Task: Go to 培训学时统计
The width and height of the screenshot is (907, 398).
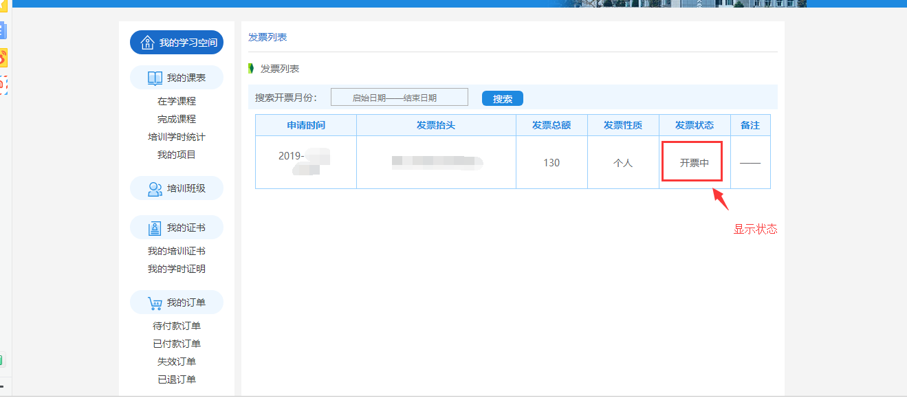Action: (177, 137)
